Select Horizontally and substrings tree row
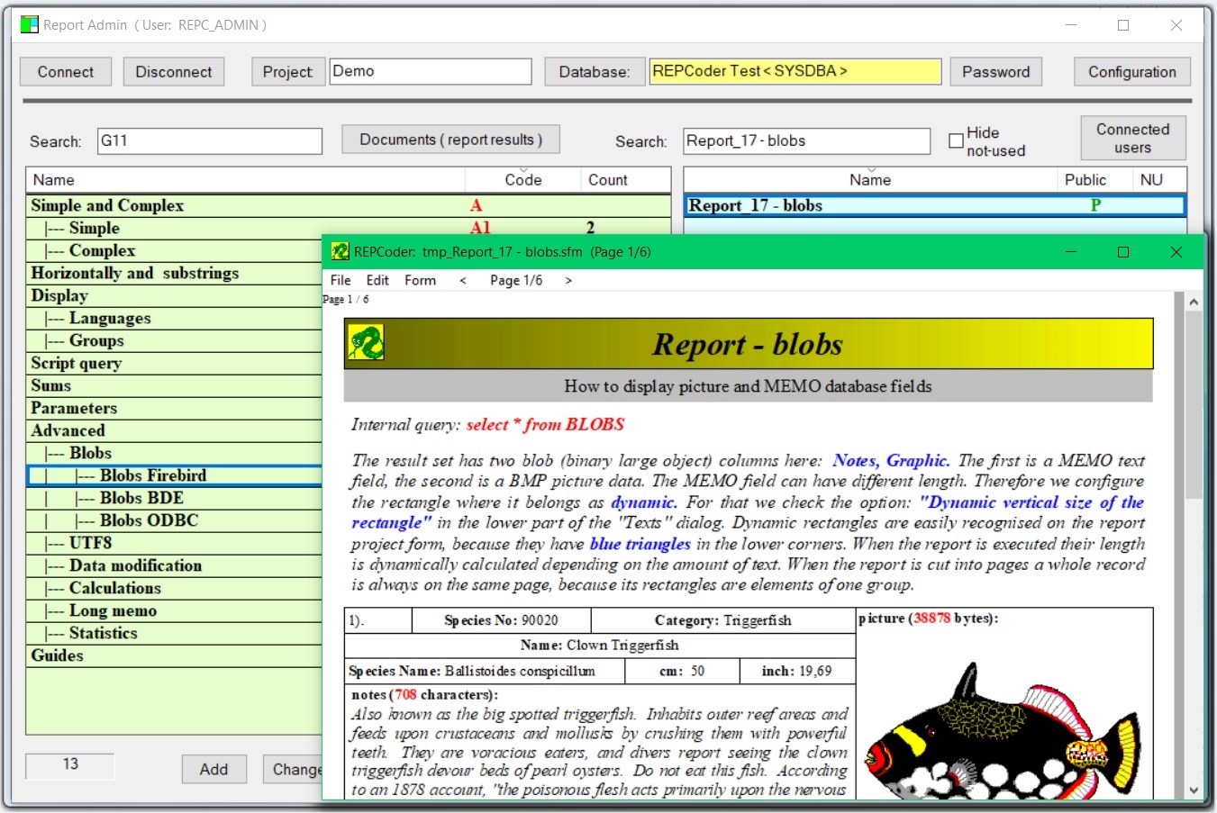This screenshot has height=813, width=1217. (x=174, y=273)
